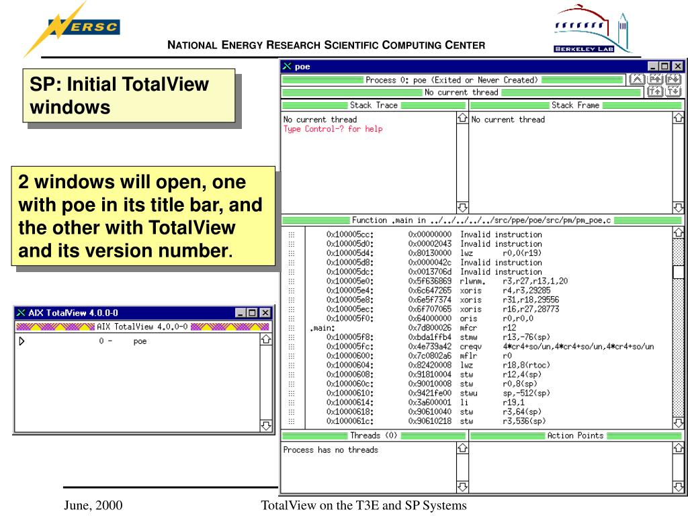Toggle breakpoint gutter at address 0x10000610
This screenshot has height=516, width=688.
point(292,393)
